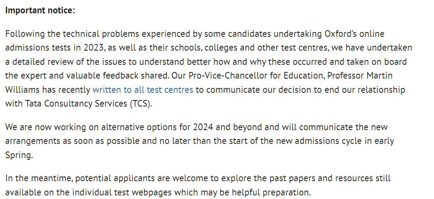Image resolution: width=434 pixels, height=199 pixels.
Task: Click the words 'detailed review' in the first paragraph
Action: (x=43, y=62)
